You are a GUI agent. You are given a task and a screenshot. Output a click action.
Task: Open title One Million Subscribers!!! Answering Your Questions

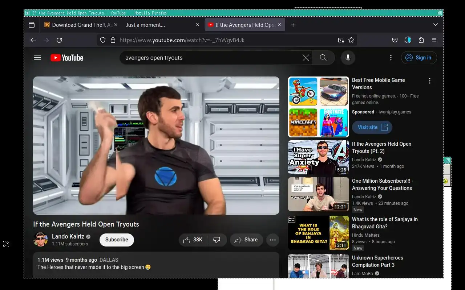pyautogui.click(x=383, y=185)
